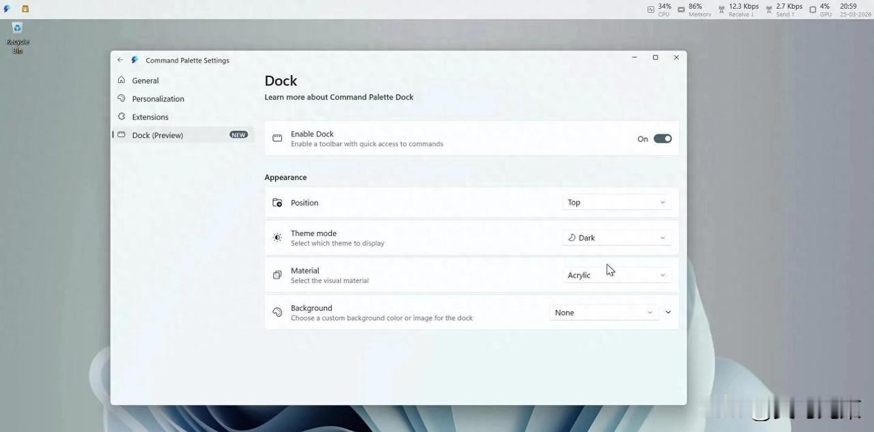
Task: Open the Recycle Bin on the desktop
Action: coord(18,38)
